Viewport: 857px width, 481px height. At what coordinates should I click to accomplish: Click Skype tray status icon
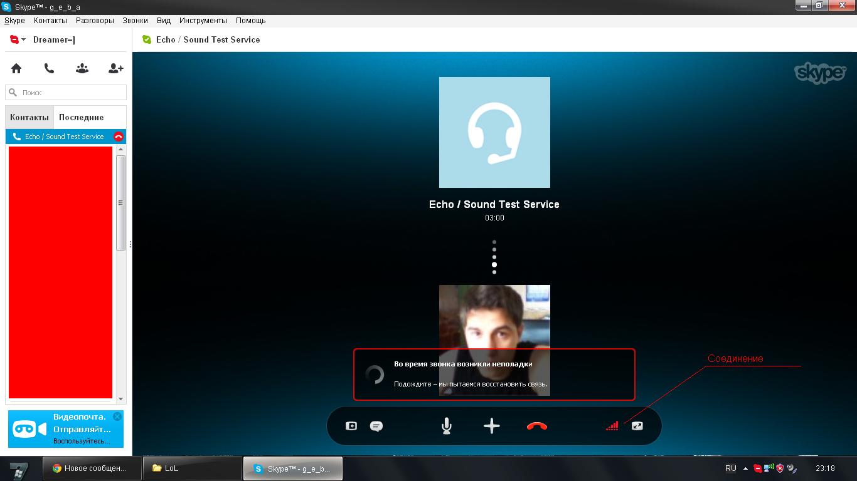[757, 468]
